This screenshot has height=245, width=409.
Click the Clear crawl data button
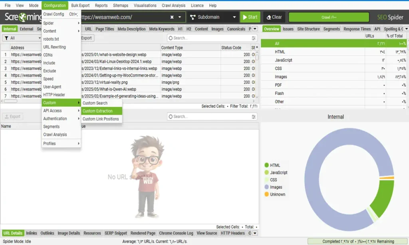click(274, 17)
